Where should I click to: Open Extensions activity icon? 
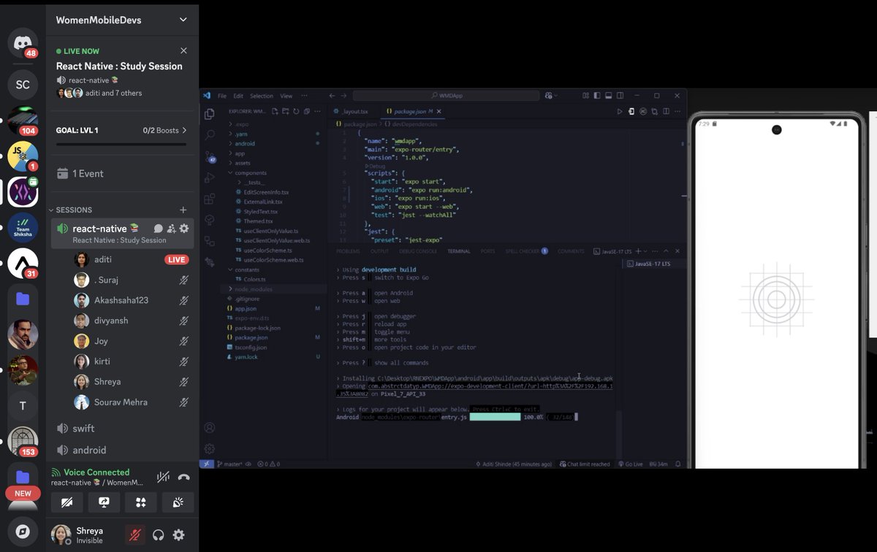pos(210,199)
